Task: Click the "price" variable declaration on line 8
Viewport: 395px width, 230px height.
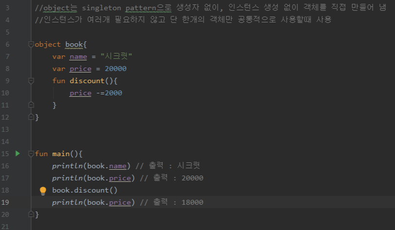Action: (80, 69)
